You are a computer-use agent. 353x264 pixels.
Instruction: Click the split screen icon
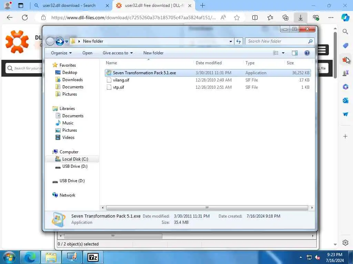tap(255, 18)
